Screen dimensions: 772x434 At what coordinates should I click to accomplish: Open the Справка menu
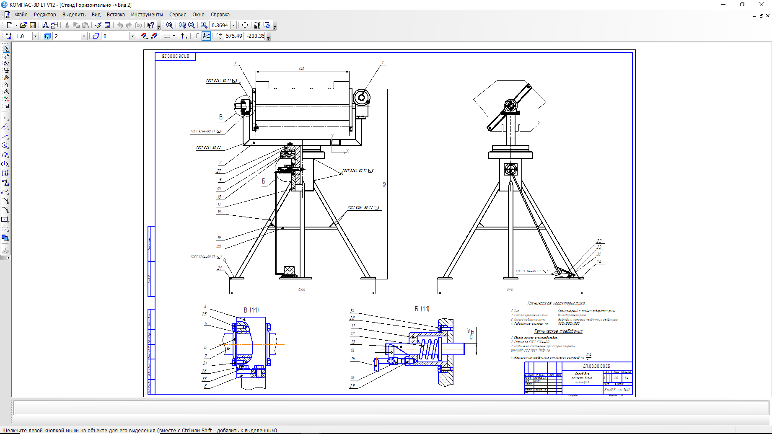[220, 15]
